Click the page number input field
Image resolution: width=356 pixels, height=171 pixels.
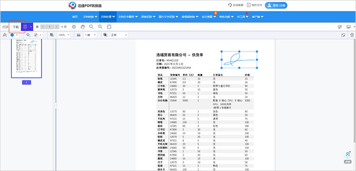pos(50,27)
